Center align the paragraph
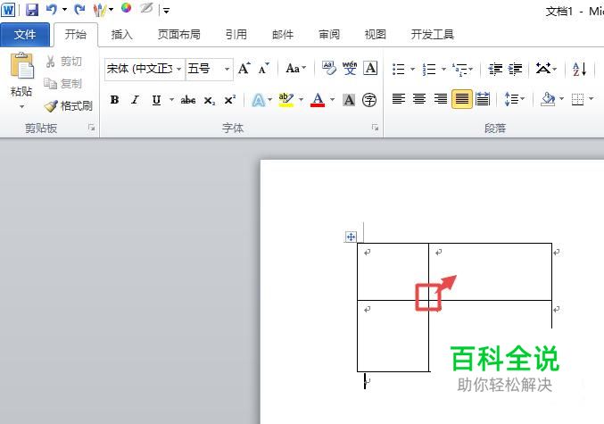This screenshot has height=424, width=604. [419, 99]
